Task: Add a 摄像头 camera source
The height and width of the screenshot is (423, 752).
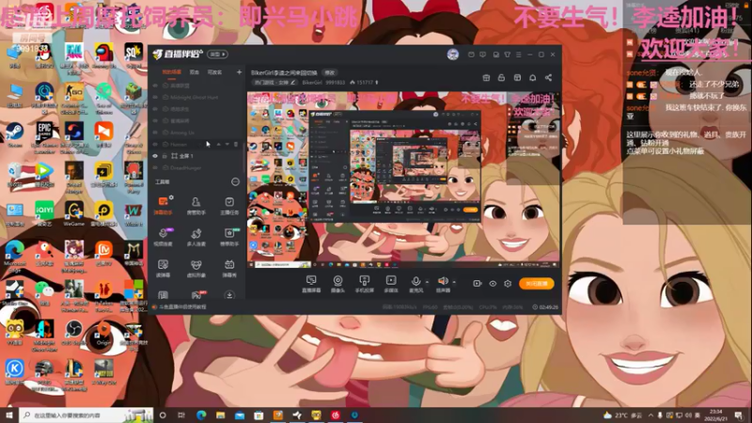Action: click(337, 284)
